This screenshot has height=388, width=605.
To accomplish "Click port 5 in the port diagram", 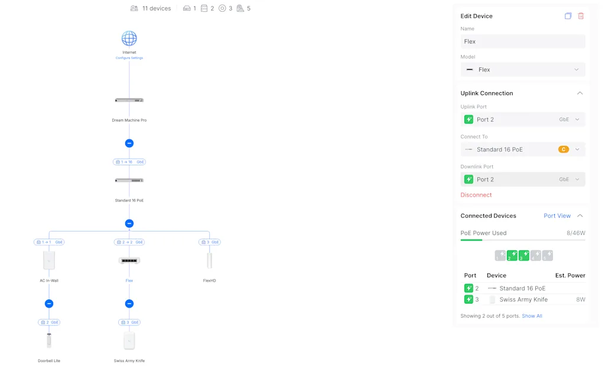I will coord(548,255).
